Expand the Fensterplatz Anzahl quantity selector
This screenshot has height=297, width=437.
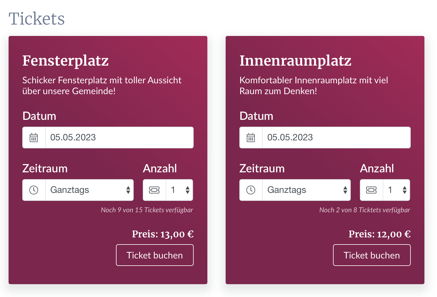[180, 190]
